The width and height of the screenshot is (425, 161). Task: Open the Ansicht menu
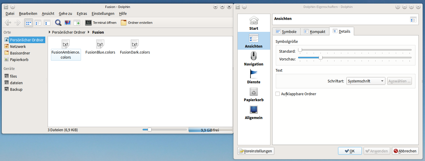48,13
